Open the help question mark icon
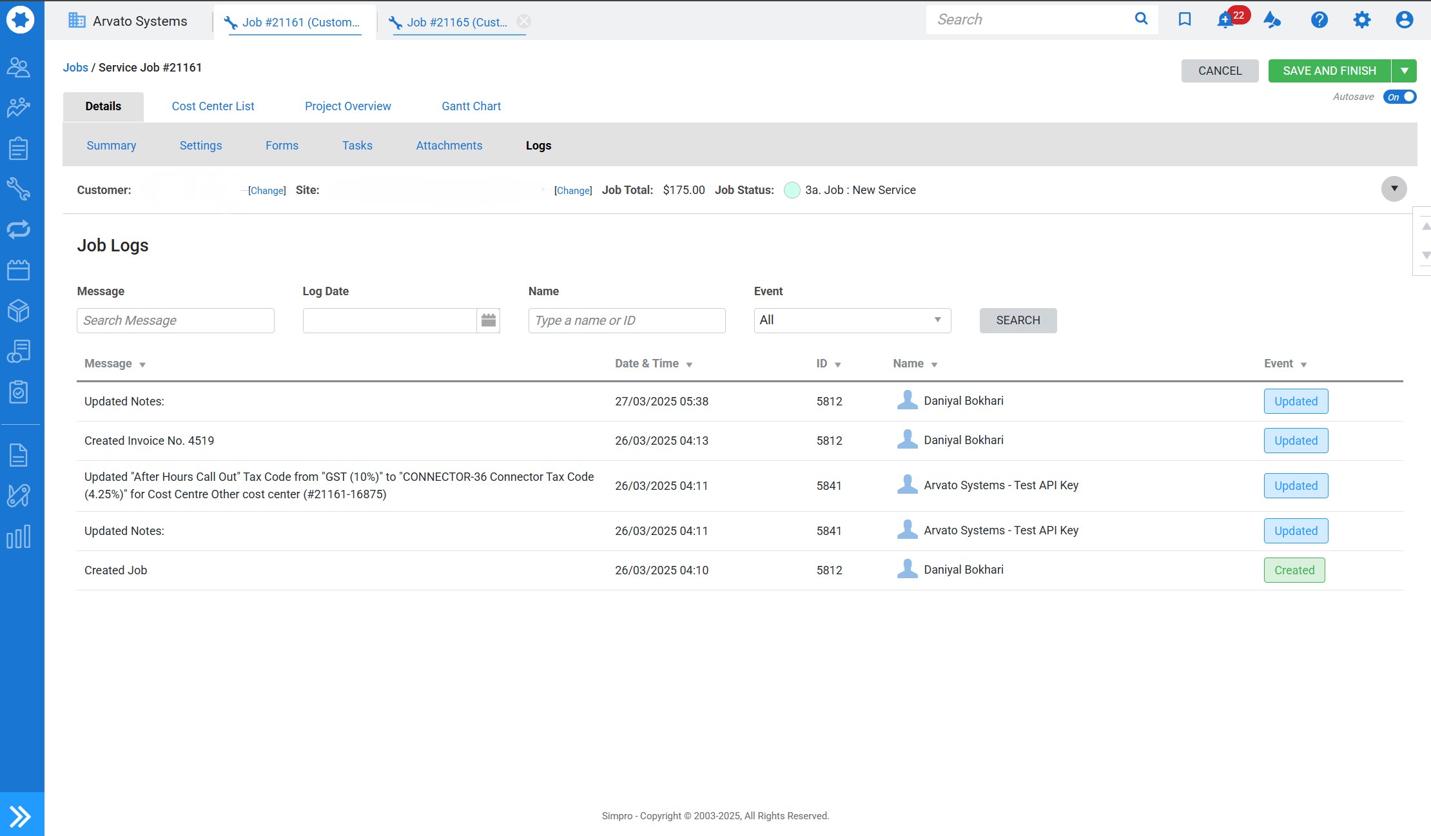The width and height of the screenshot is (1431, 836). 1319,20
